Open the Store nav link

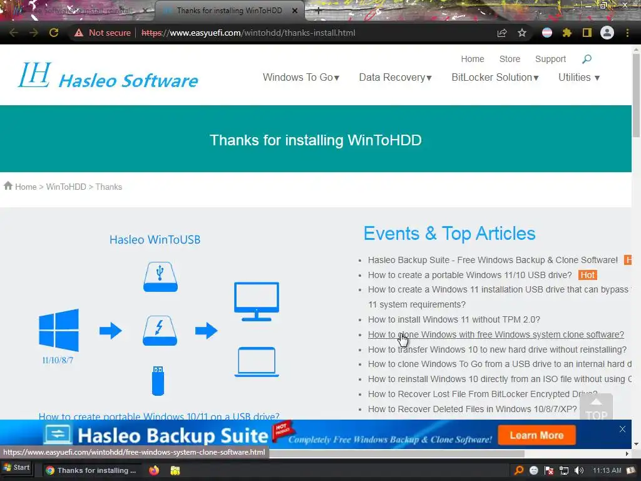coord(510,59)
